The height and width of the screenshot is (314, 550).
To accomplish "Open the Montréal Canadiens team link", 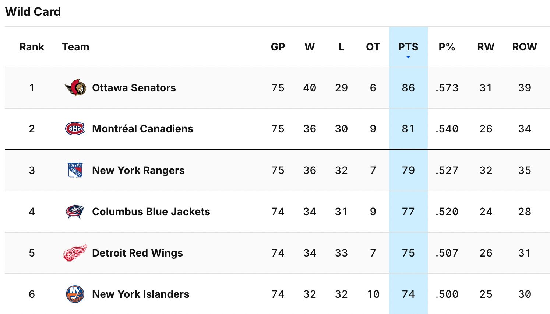I will 142,129.
